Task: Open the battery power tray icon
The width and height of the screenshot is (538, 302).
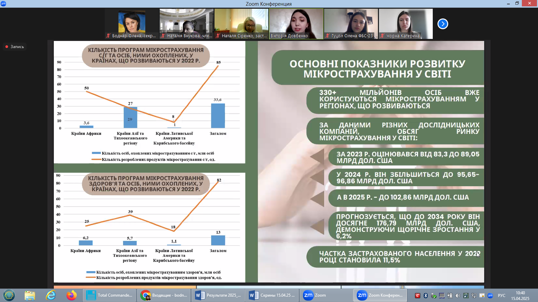Action: pos(450,296)
